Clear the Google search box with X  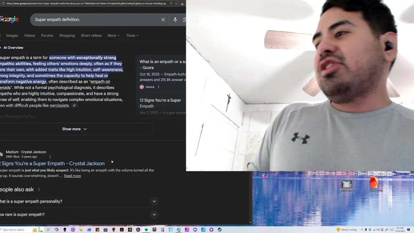tap(163, 20)
